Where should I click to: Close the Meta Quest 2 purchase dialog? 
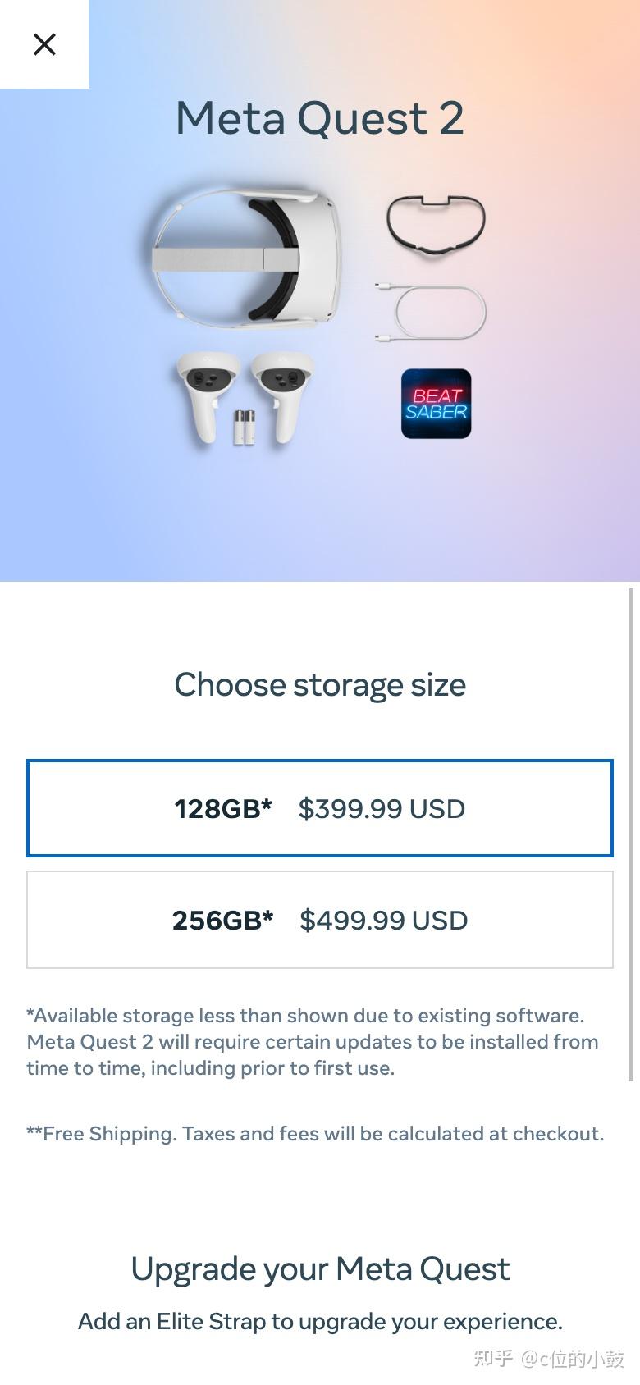44,44
